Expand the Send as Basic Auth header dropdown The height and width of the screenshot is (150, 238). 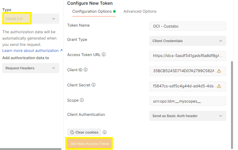click(187, 116)
